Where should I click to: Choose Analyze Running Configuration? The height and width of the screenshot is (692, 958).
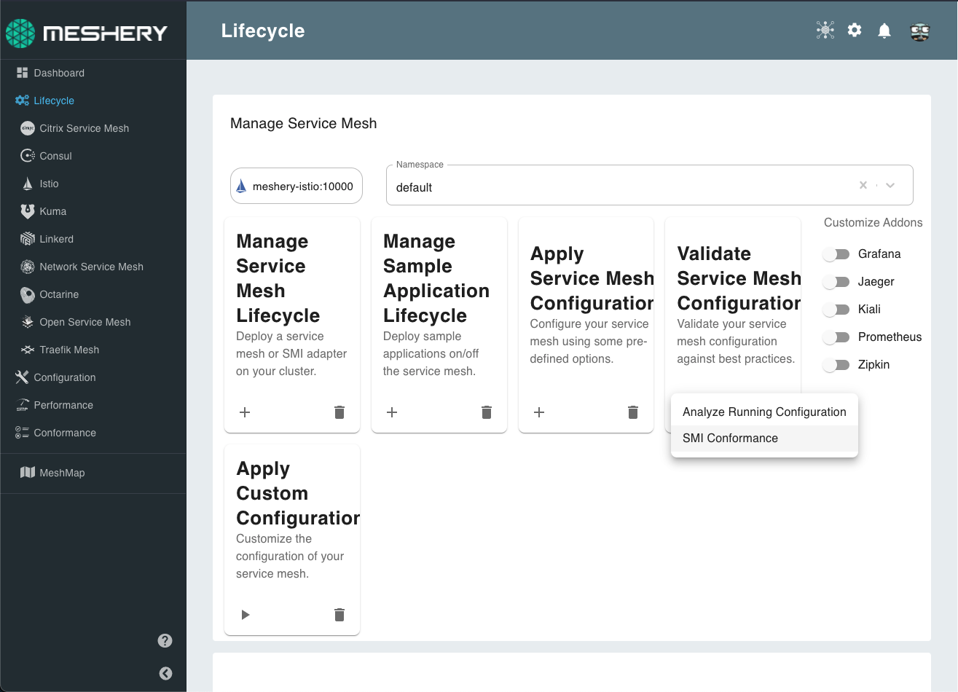point(764,412)
